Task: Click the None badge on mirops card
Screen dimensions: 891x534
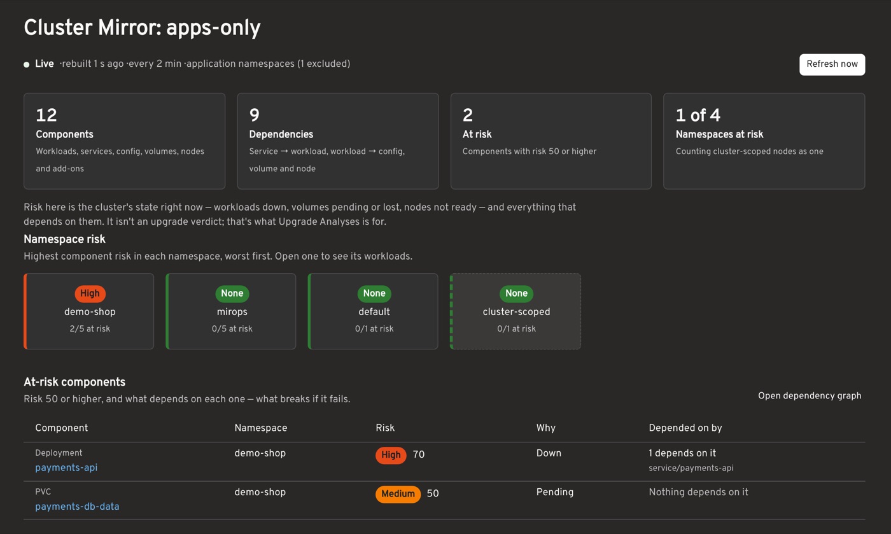Action: 232,293
